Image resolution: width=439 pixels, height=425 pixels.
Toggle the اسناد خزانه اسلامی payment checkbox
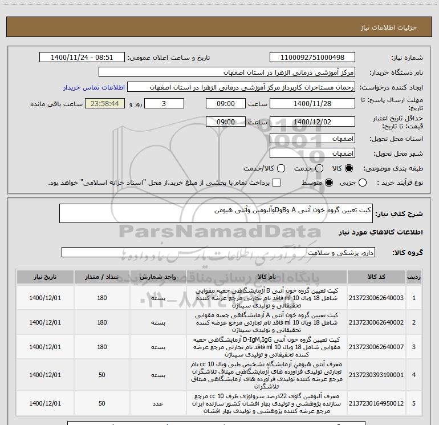point(277,183)
